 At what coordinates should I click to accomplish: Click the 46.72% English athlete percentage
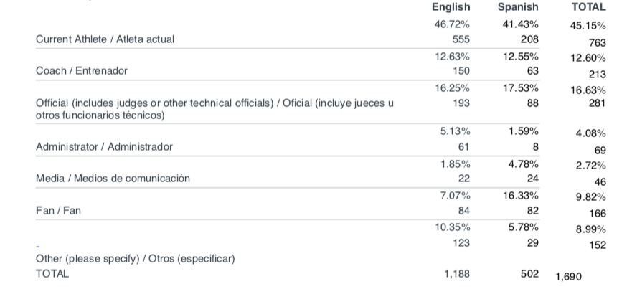452,24
